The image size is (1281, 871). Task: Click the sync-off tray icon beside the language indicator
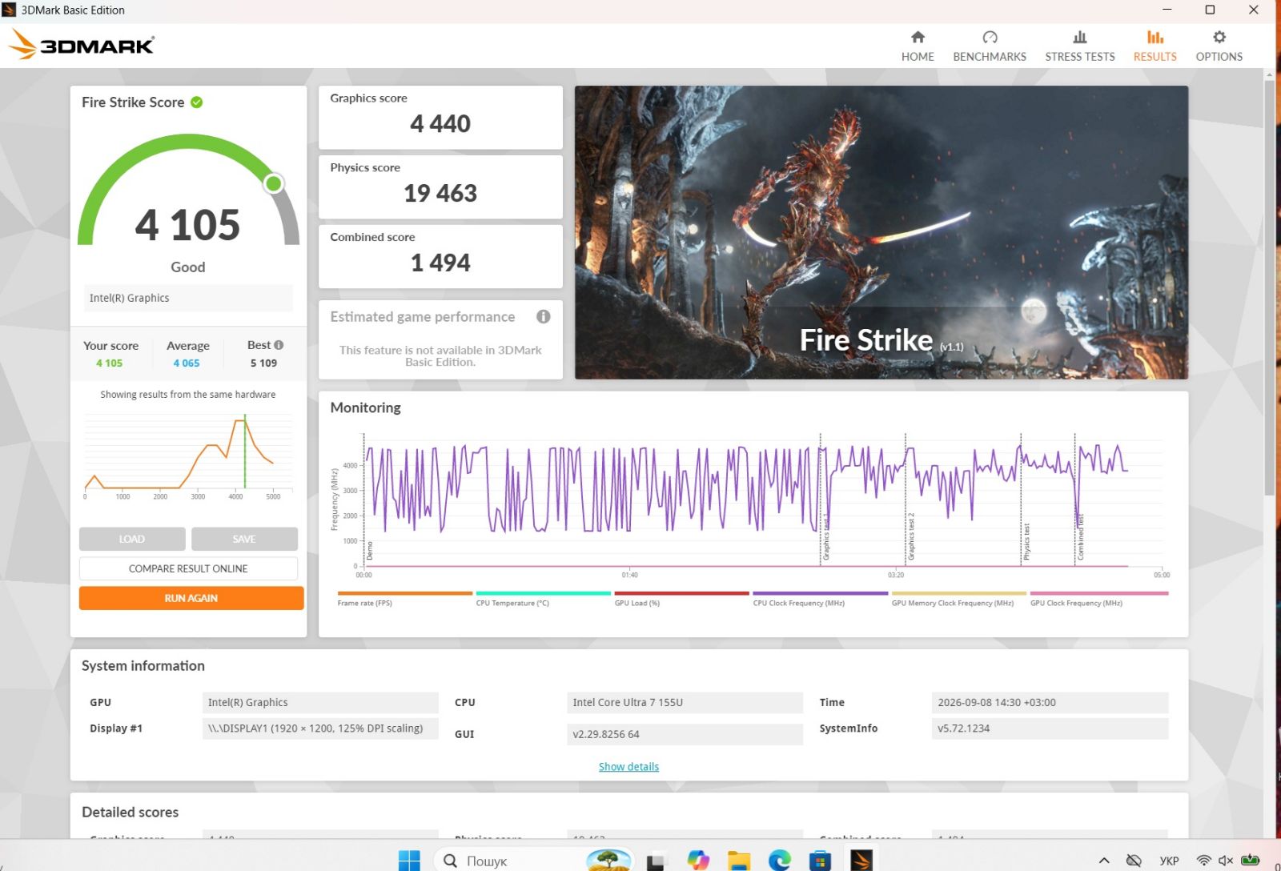click(x=1134, y=861)
